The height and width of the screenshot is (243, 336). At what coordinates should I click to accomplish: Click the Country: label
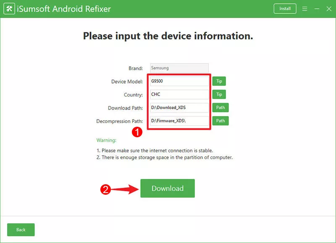click(x=133, y=95)
